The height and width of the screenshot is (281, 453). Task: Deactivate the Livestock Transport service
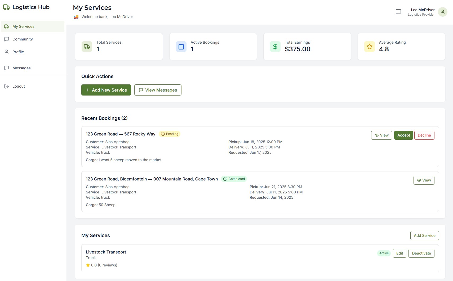(421, 253)
